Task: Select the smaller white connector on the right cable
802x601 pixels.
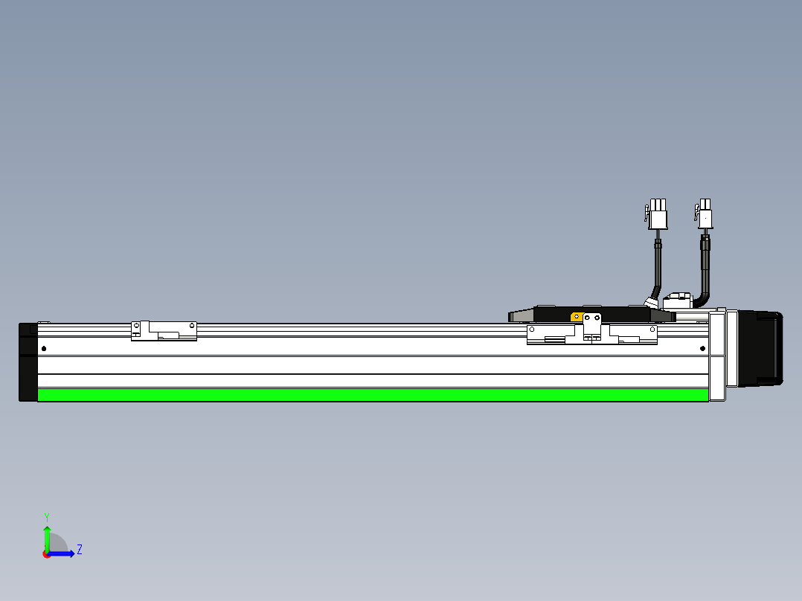Action: point(705,213)
